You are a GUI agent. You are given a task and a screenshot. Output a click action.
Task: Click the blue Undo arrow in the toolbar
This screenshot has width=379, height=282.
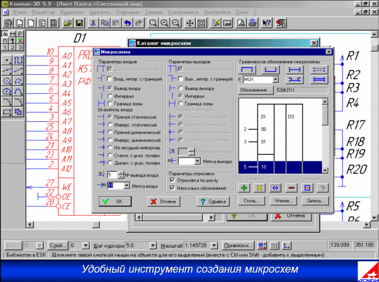click(128, 23)
